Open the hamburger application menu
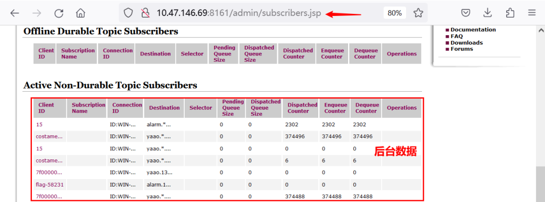 [x=532, y=13]
